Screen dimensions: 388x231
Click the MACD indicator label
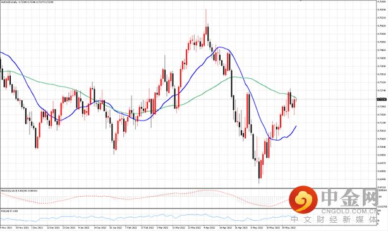click(x=20, y=191)
